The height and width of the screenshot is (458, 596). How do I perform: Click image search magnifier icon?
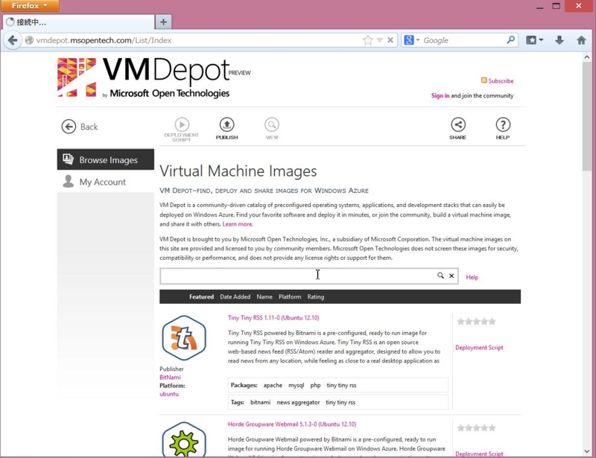point(440,276)
